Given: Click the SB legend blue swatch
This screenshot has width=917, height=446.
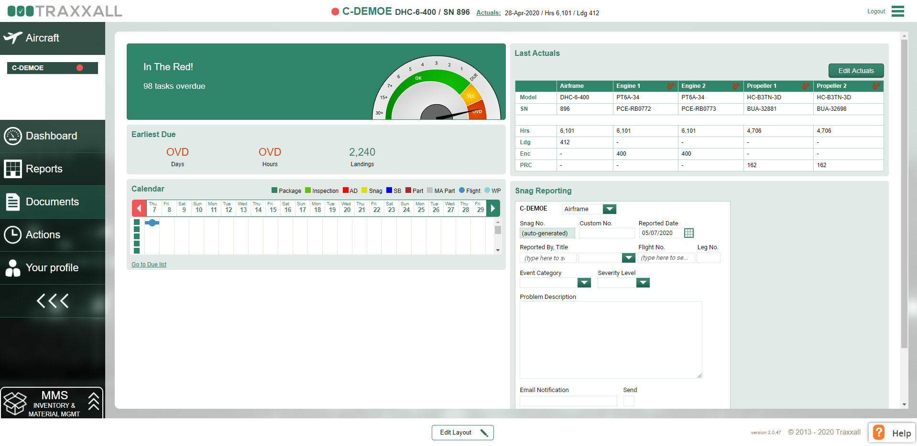Looking at the screenshot, I should click(389, 190).
